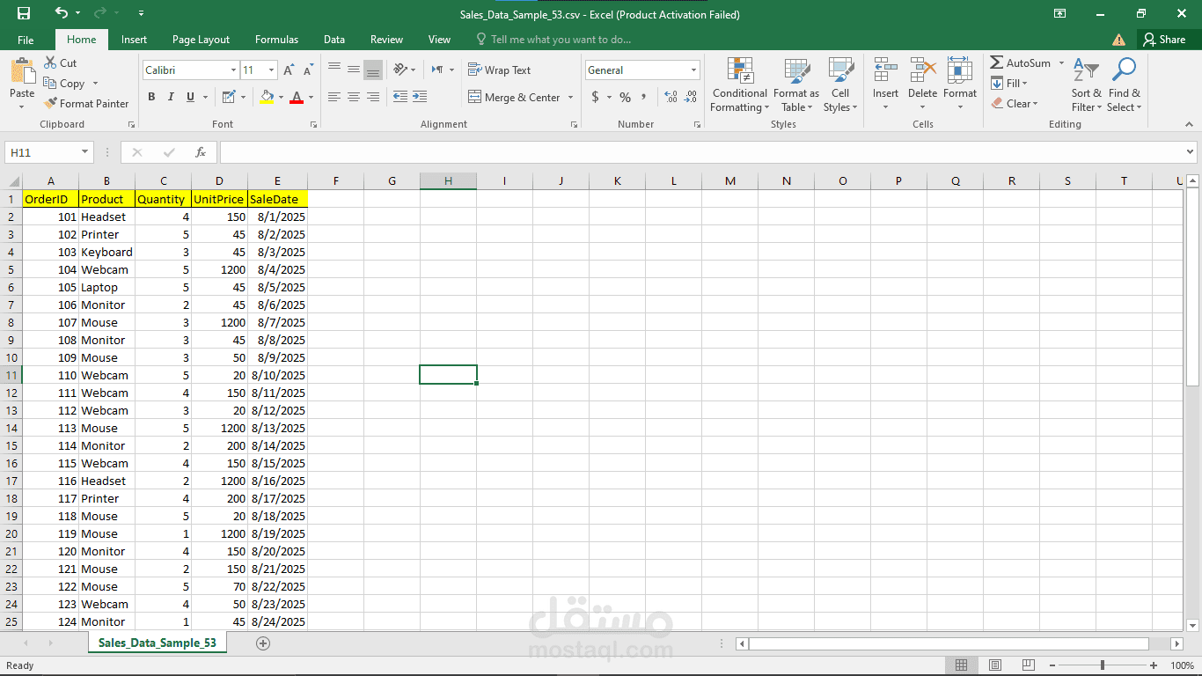Viewport: 1202px width, 676px height.
Task: Open Find & Select menu
Action: click(x=1124, y=85)
